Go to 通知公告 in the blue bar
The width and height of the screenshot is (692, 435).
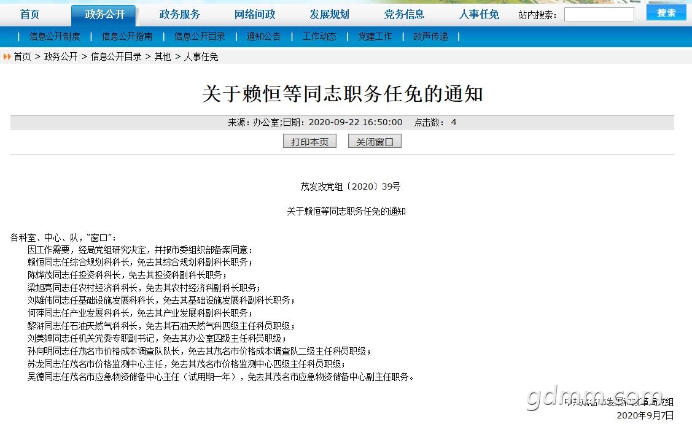(x=263, y=37)
